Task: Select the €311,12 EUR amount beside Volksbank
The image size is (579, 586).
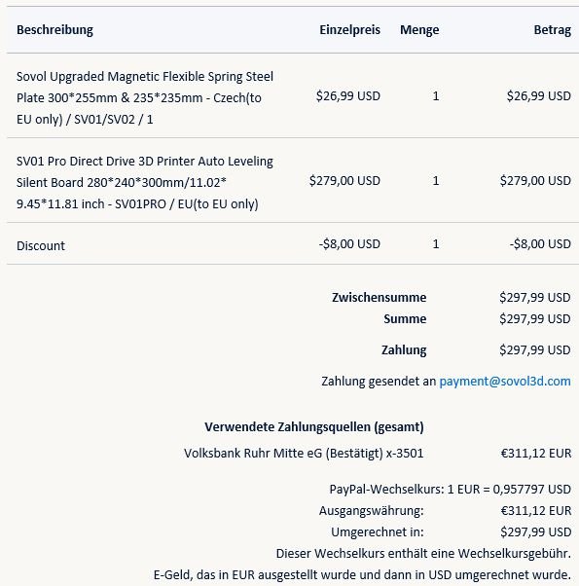Action: [536, 453]
